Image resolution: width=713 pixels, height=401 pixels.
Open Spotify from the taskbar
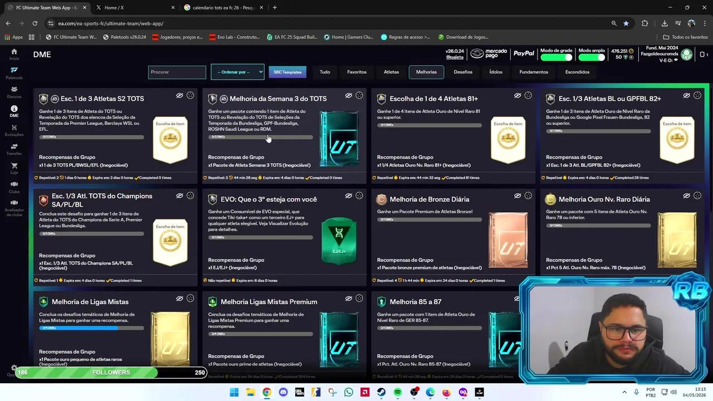398,392
